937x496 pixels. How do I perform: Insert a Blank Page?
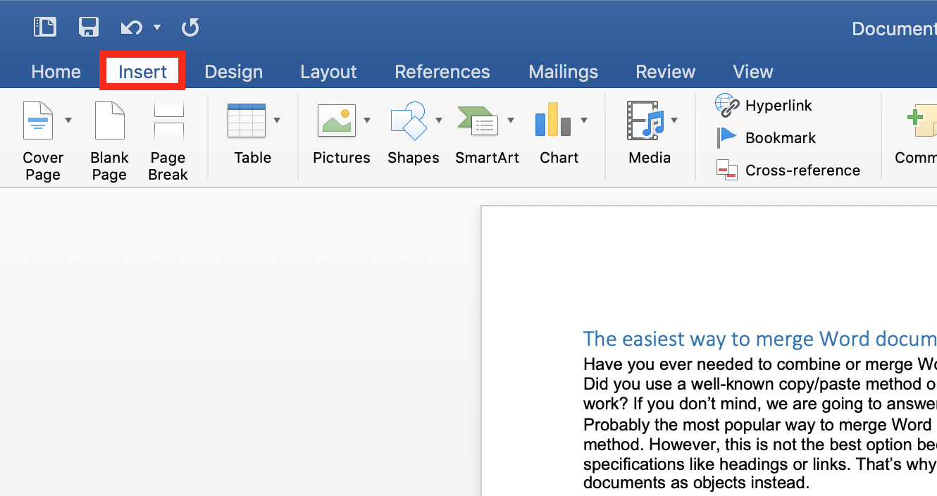coord(109,140)
